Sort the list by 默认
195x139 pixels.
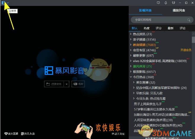coord(134,28)
